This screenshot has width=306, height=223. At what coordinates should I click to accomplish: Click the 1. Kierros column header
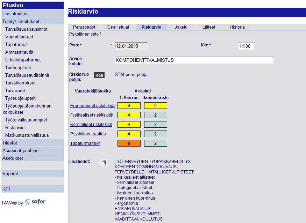tap(129, 98)
